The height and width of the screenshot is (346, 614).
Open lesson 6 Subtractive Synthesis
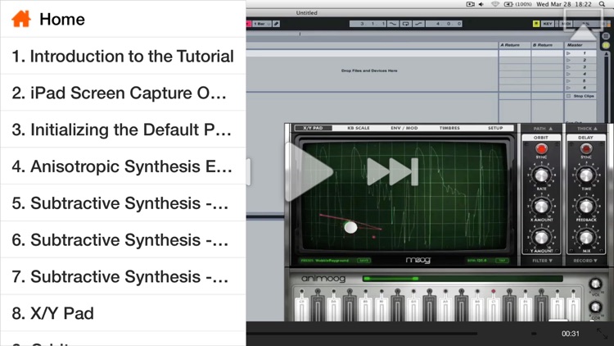point(123,239)
